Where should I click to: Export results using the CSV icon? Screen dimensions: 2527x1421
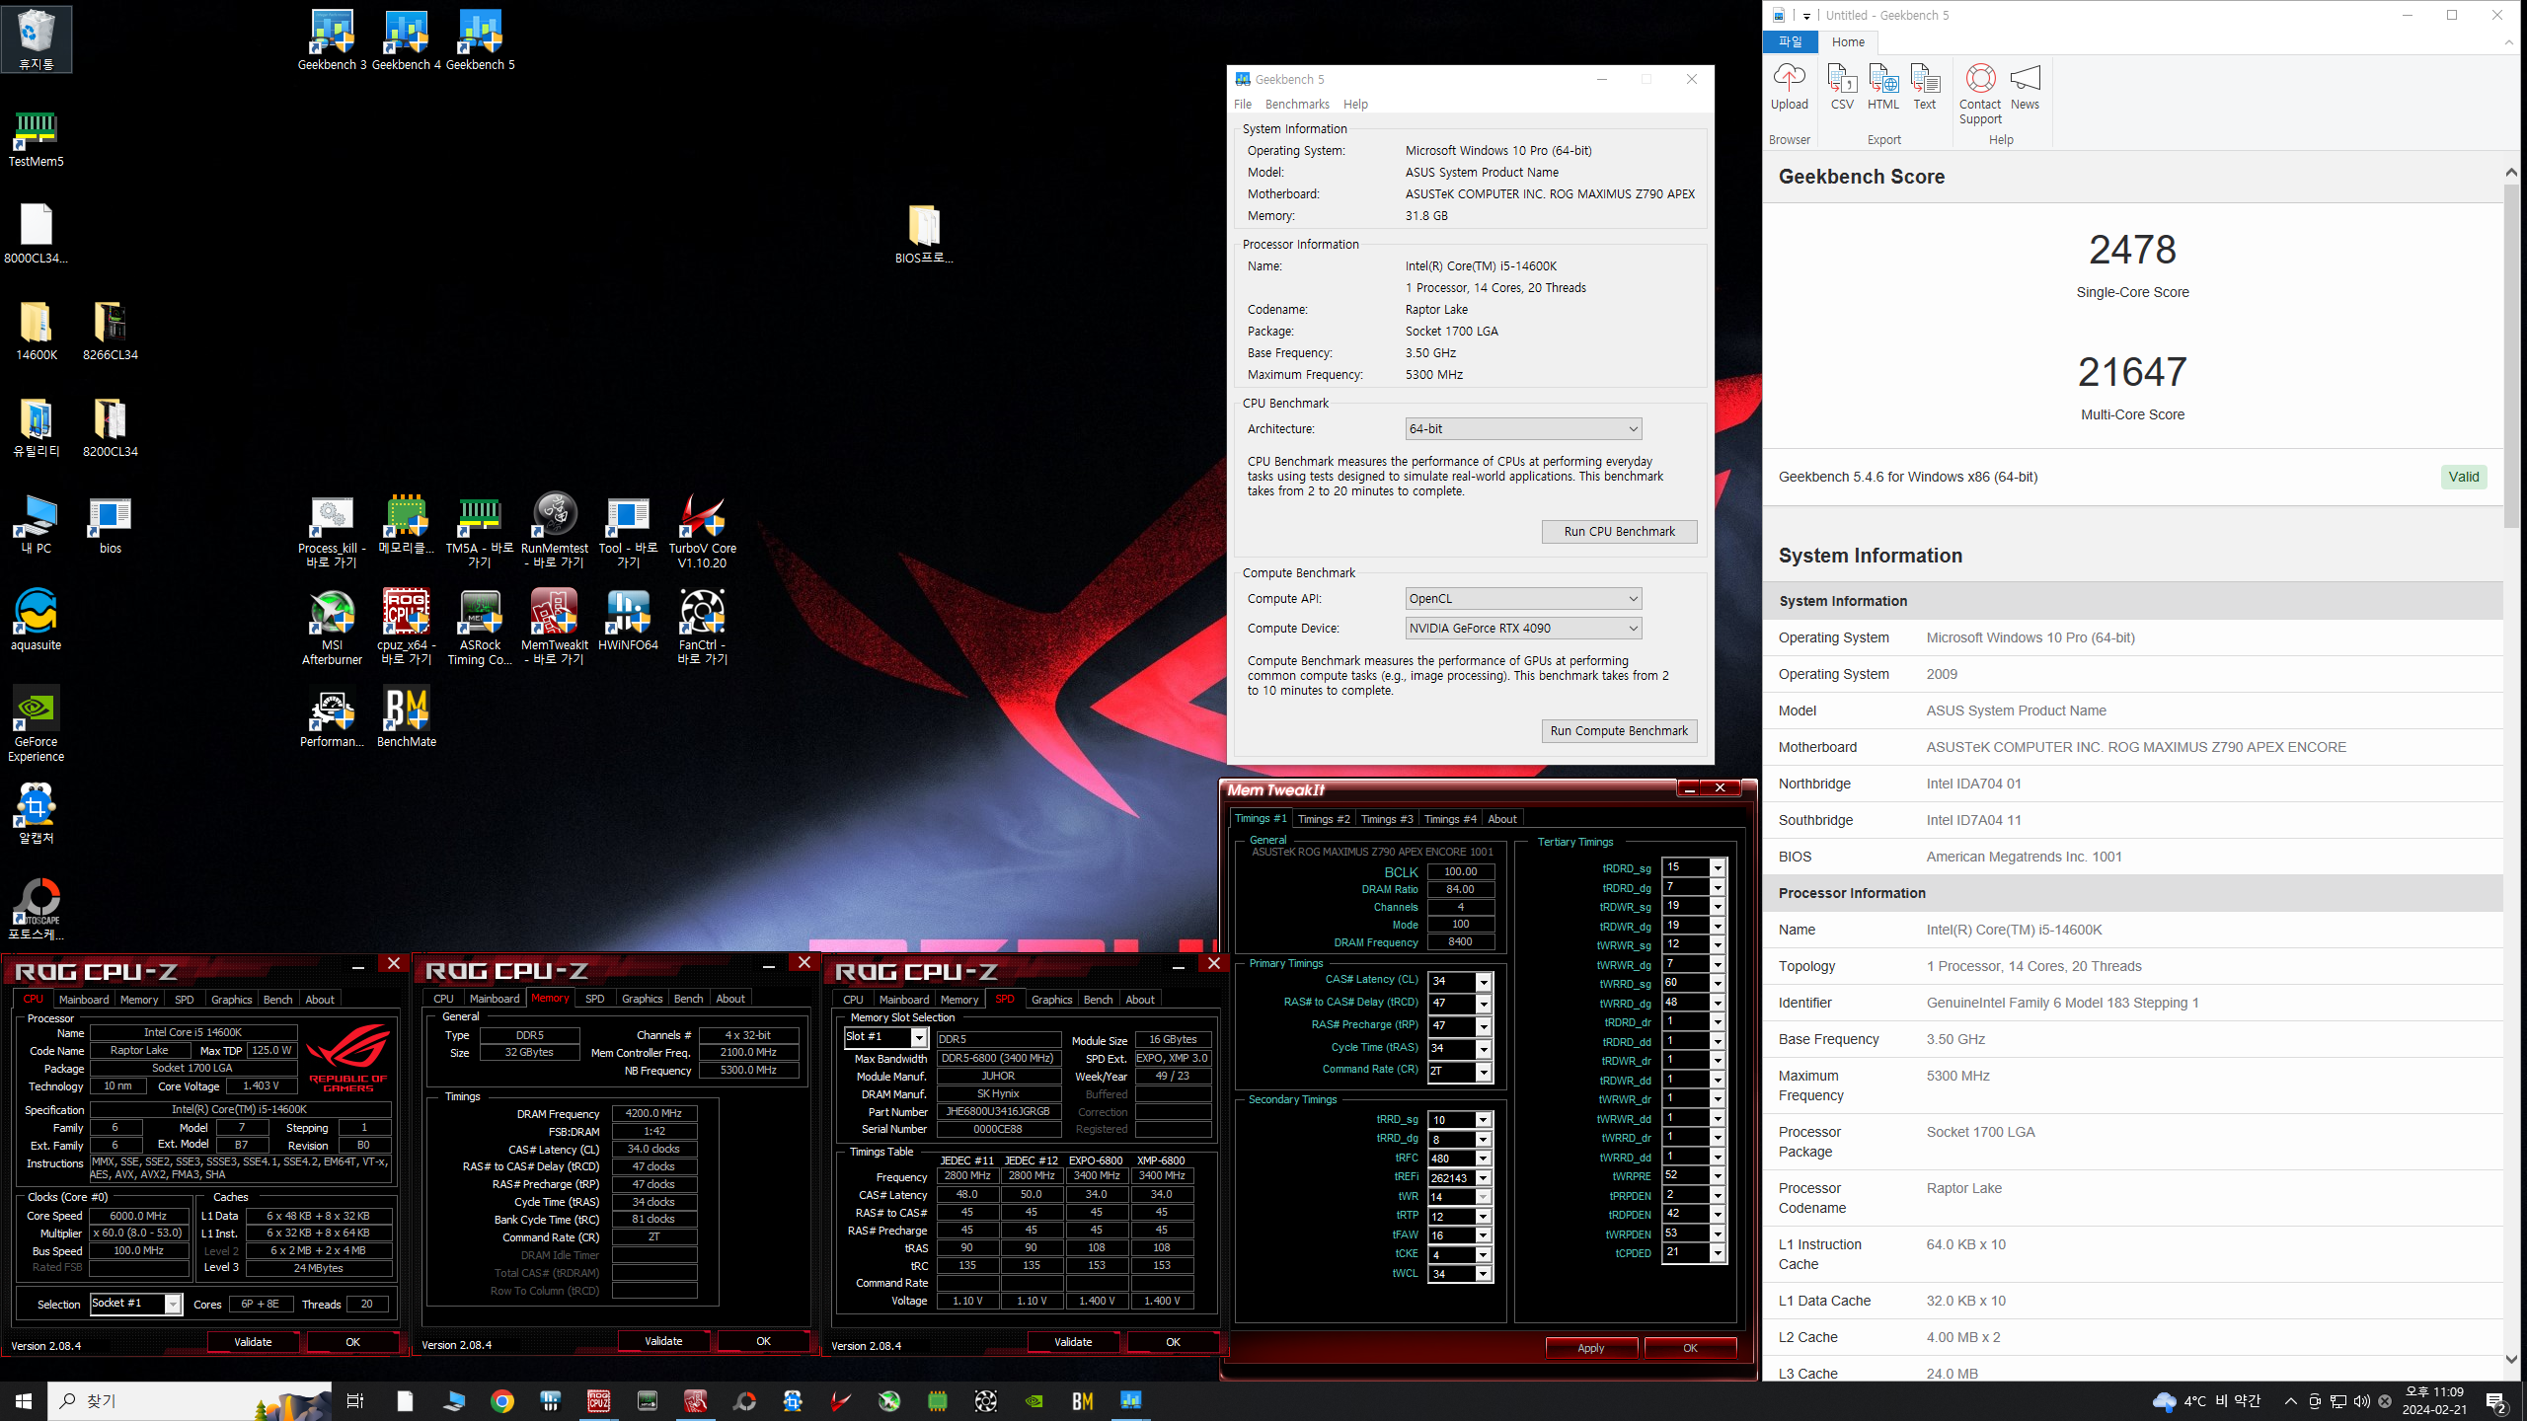tap(1841, 87)
